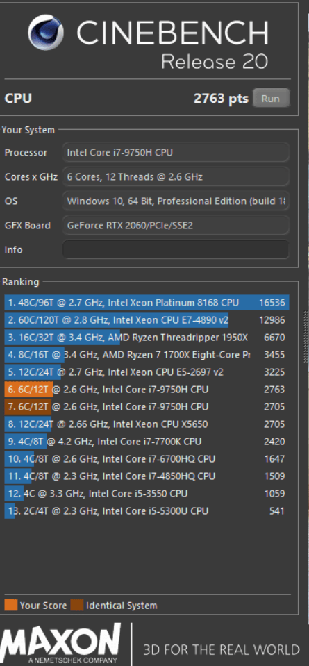Click the OS field showing Windows 10
This screenshot has width=309, height=666.
[176, 201]
